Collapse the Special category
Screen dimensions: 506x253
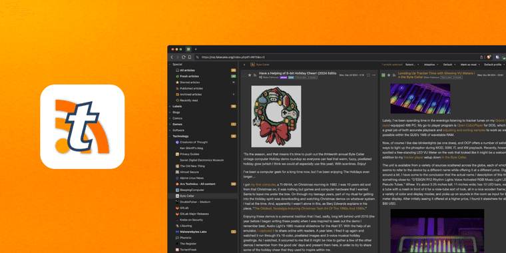[x=170, y=64]
